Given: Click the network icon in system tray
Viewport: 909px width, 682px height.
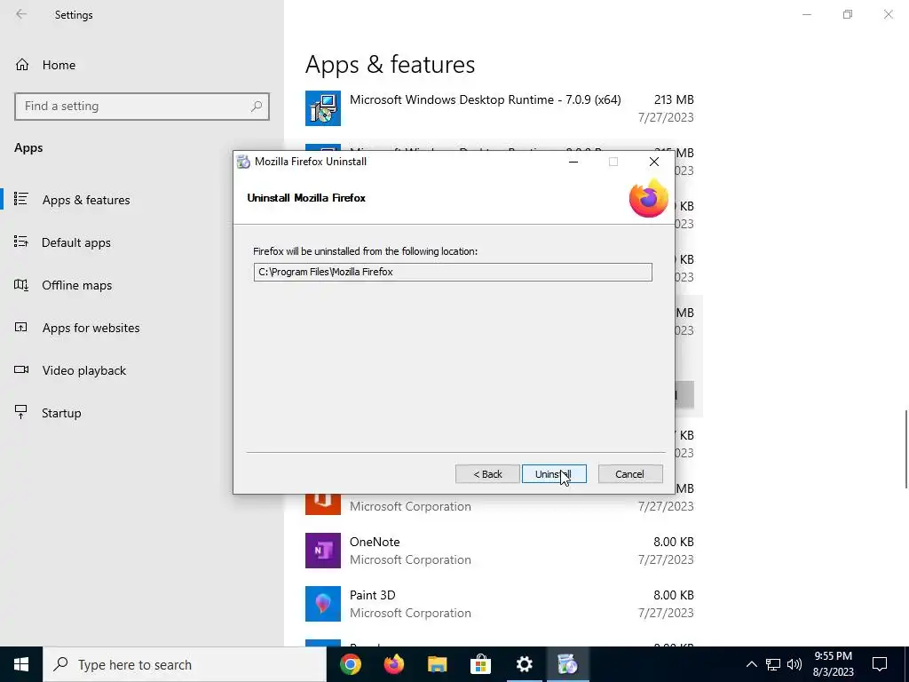Looking at the screenshot, I should coord(773,664).
